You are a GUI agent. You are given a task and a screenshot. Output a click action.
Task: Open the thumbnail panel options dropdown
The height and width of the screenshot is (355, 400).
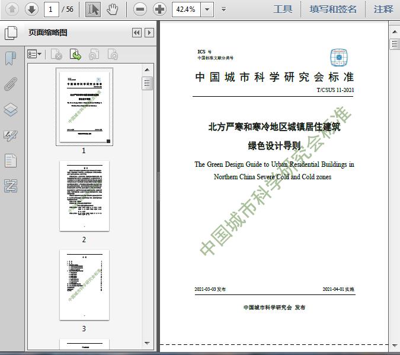[34, 55]
